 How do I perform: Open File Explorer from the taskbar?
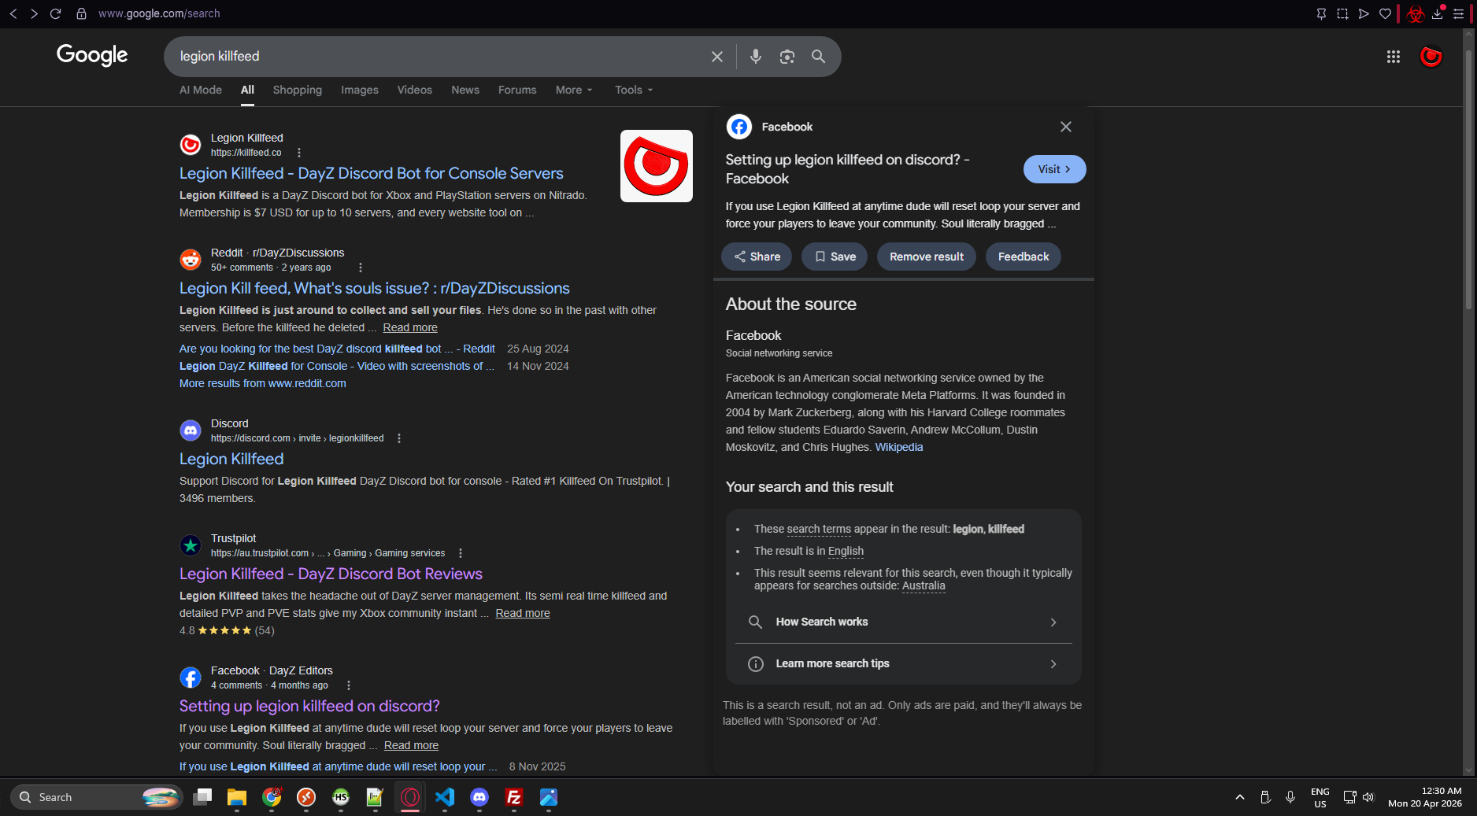[x=237, y=797]
